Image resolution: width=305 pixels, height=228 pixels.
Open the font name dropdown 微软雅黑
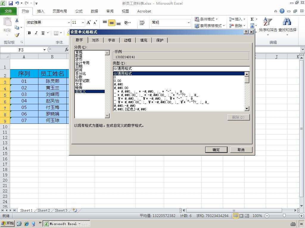pos(69,23)
